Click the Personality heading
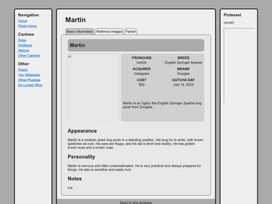 pyautogui.click(x=82, y=157)
